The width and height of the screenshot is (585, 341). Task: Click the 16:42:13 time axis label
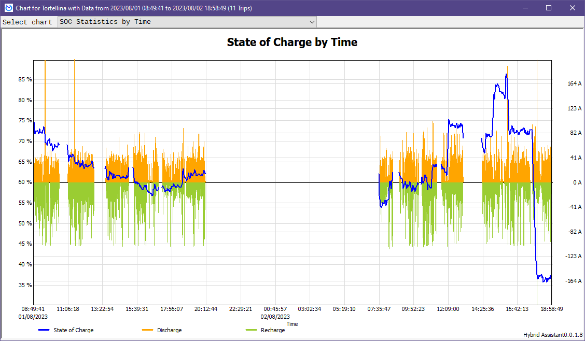(x=517, y=309)
